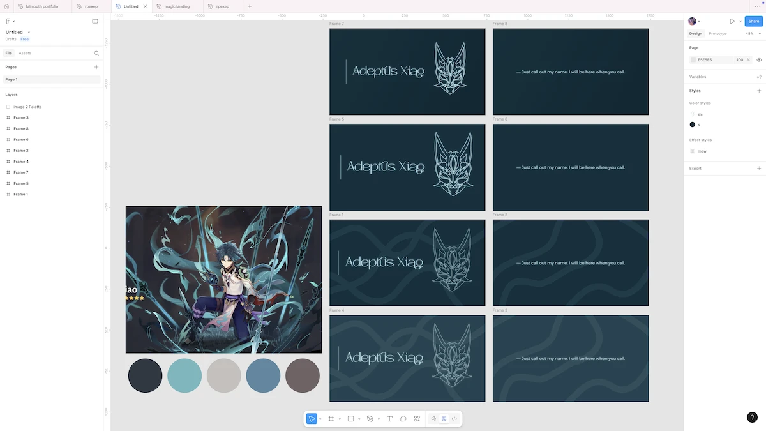This screenshot has height=431, width=766.
Task: Click the Share button
Action: [754, 21]
